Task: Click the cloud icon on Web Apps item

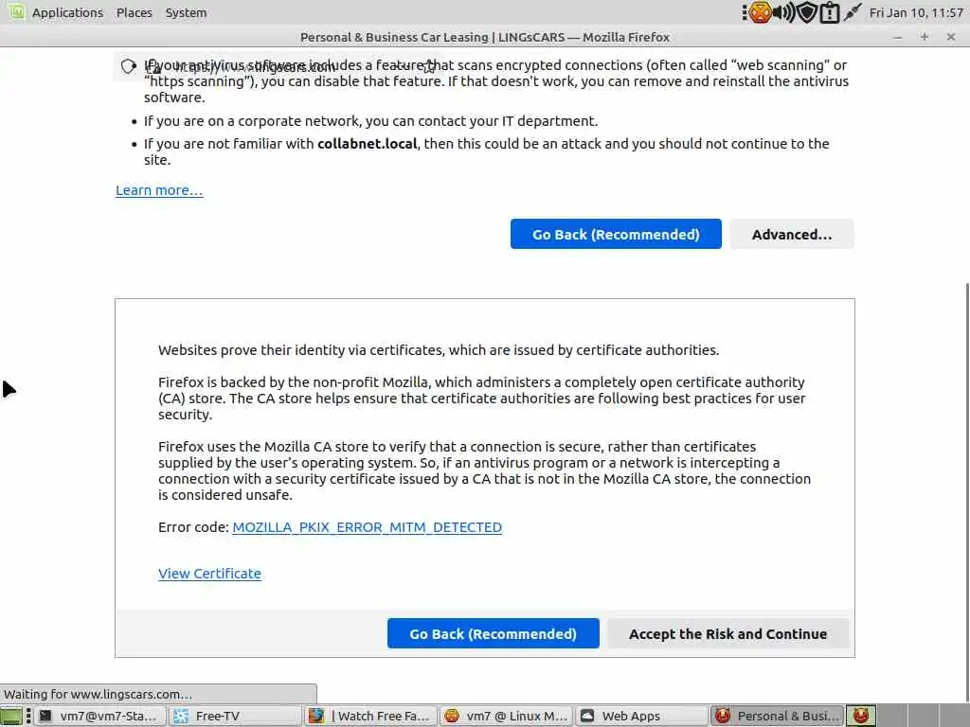Action: click(587, 716)
